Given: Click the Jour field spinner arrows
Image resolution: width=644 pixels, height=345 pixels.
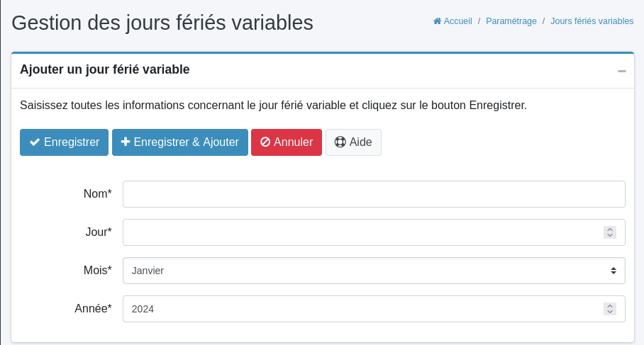Looking at the screenshot, I should [609, 232].
